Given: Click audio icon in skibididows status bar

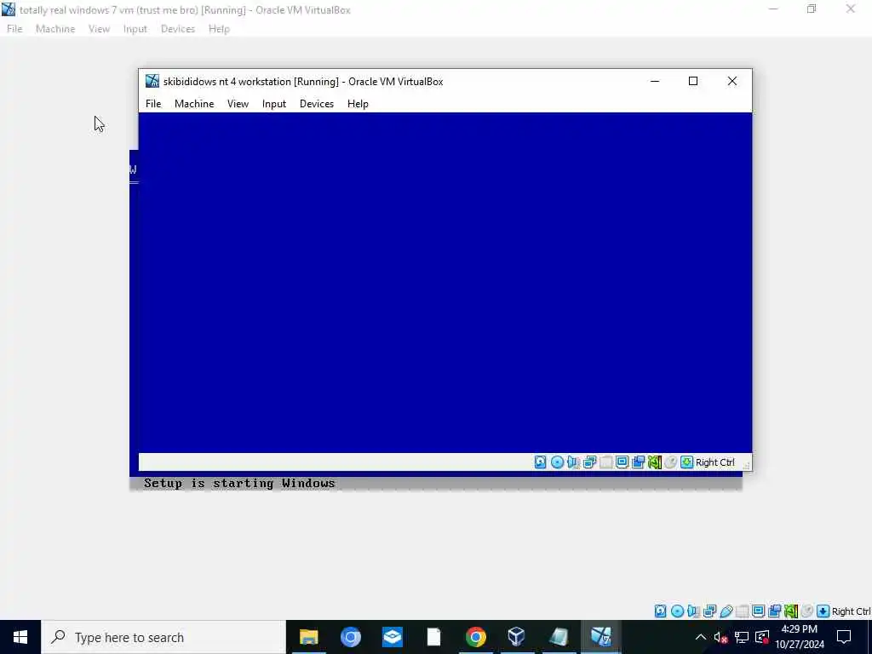Looking at the screenshot, I should point(573,462).
